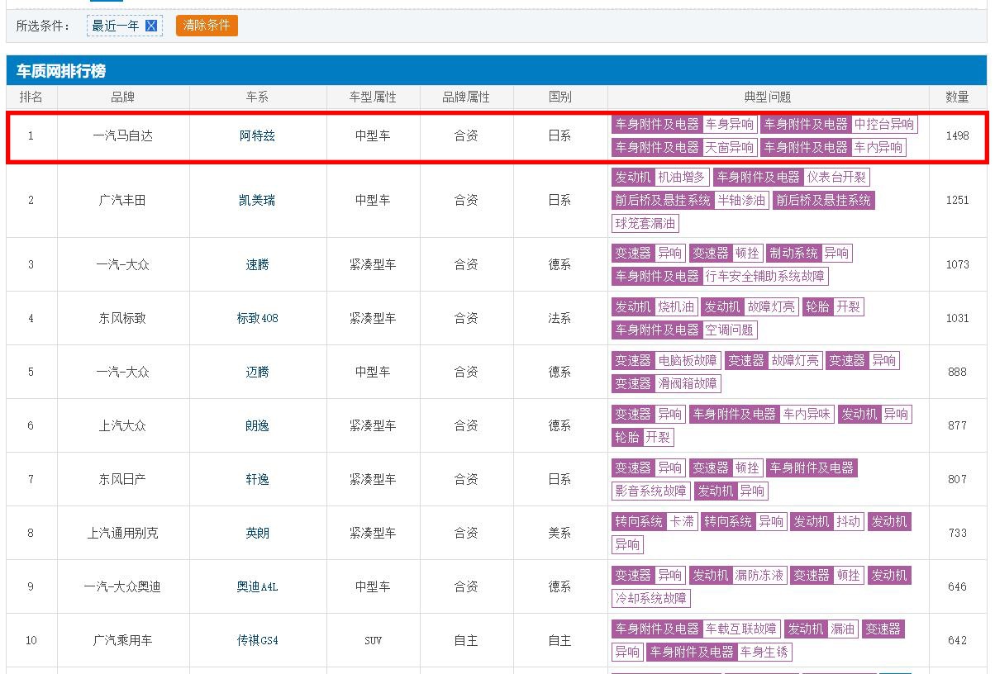Select the count value 888
995x674 pixels.
(x=957, y=372)
